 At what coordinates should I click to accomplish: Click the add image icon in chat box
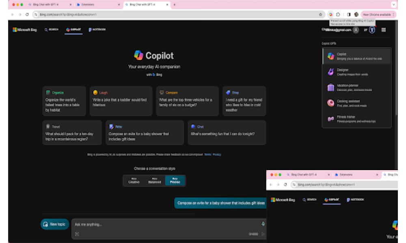77,234
